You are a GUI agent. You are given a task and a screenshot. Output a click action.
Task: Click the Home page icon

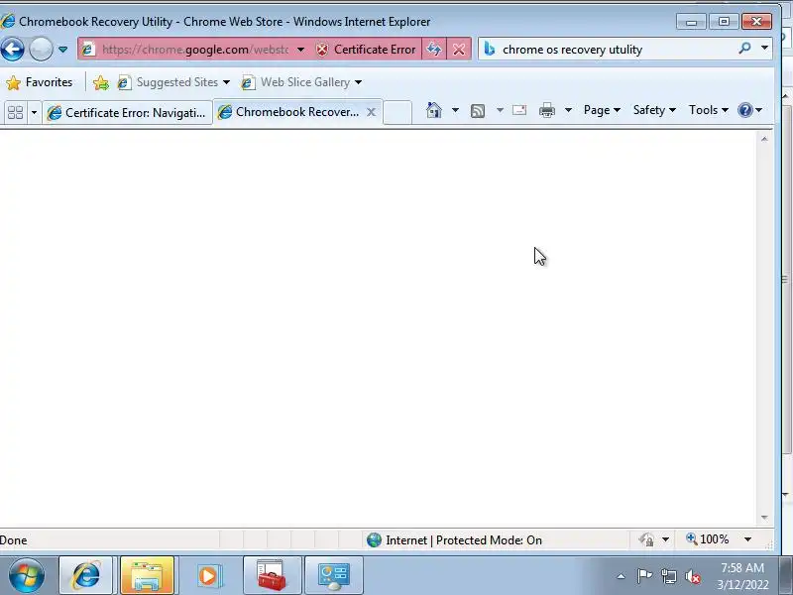(434, 110)
